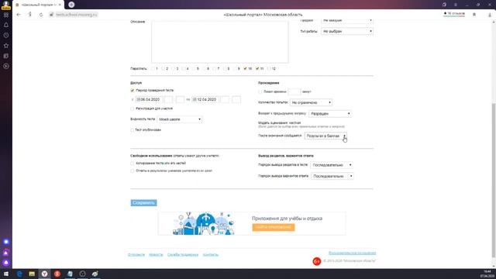Open the support service footer link
This screenshot has width=496, height=279.
pos(183,255)
